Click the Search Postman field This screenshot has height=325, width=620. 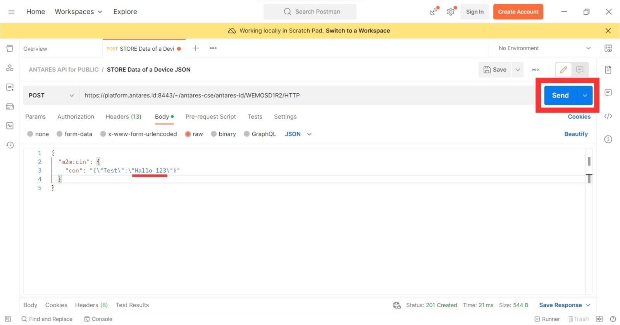310,12
